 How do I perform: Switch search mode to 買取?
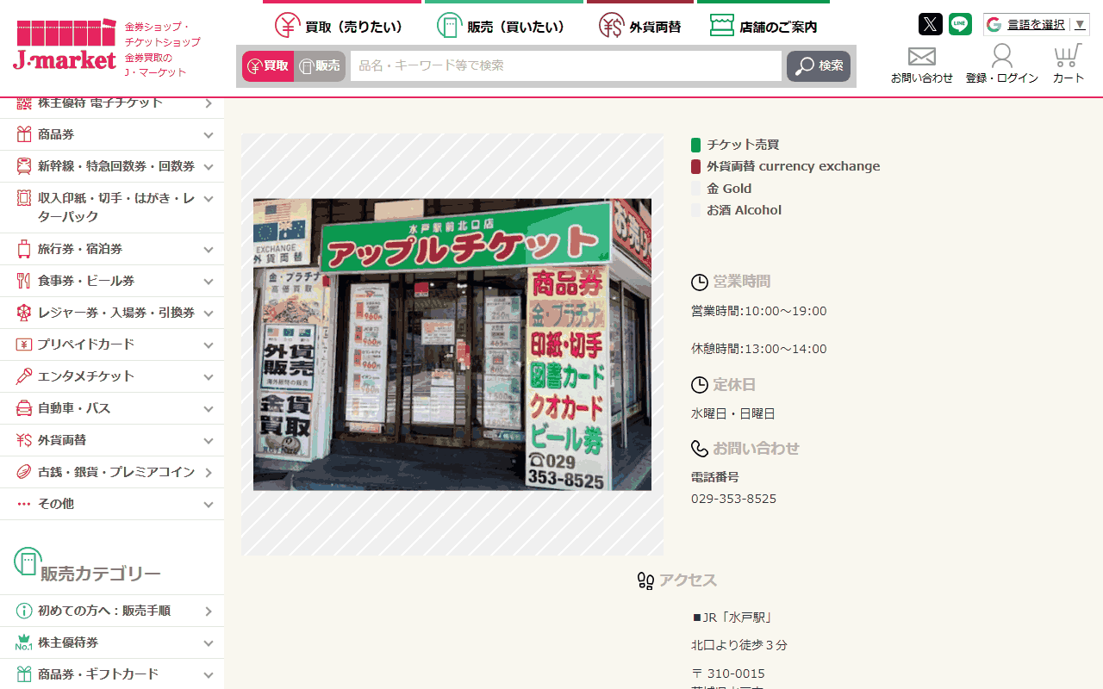(268, 66)
